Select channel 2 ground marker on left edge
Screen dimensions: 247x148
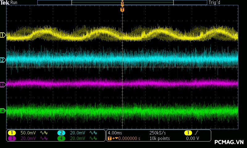tap(3, 60)
